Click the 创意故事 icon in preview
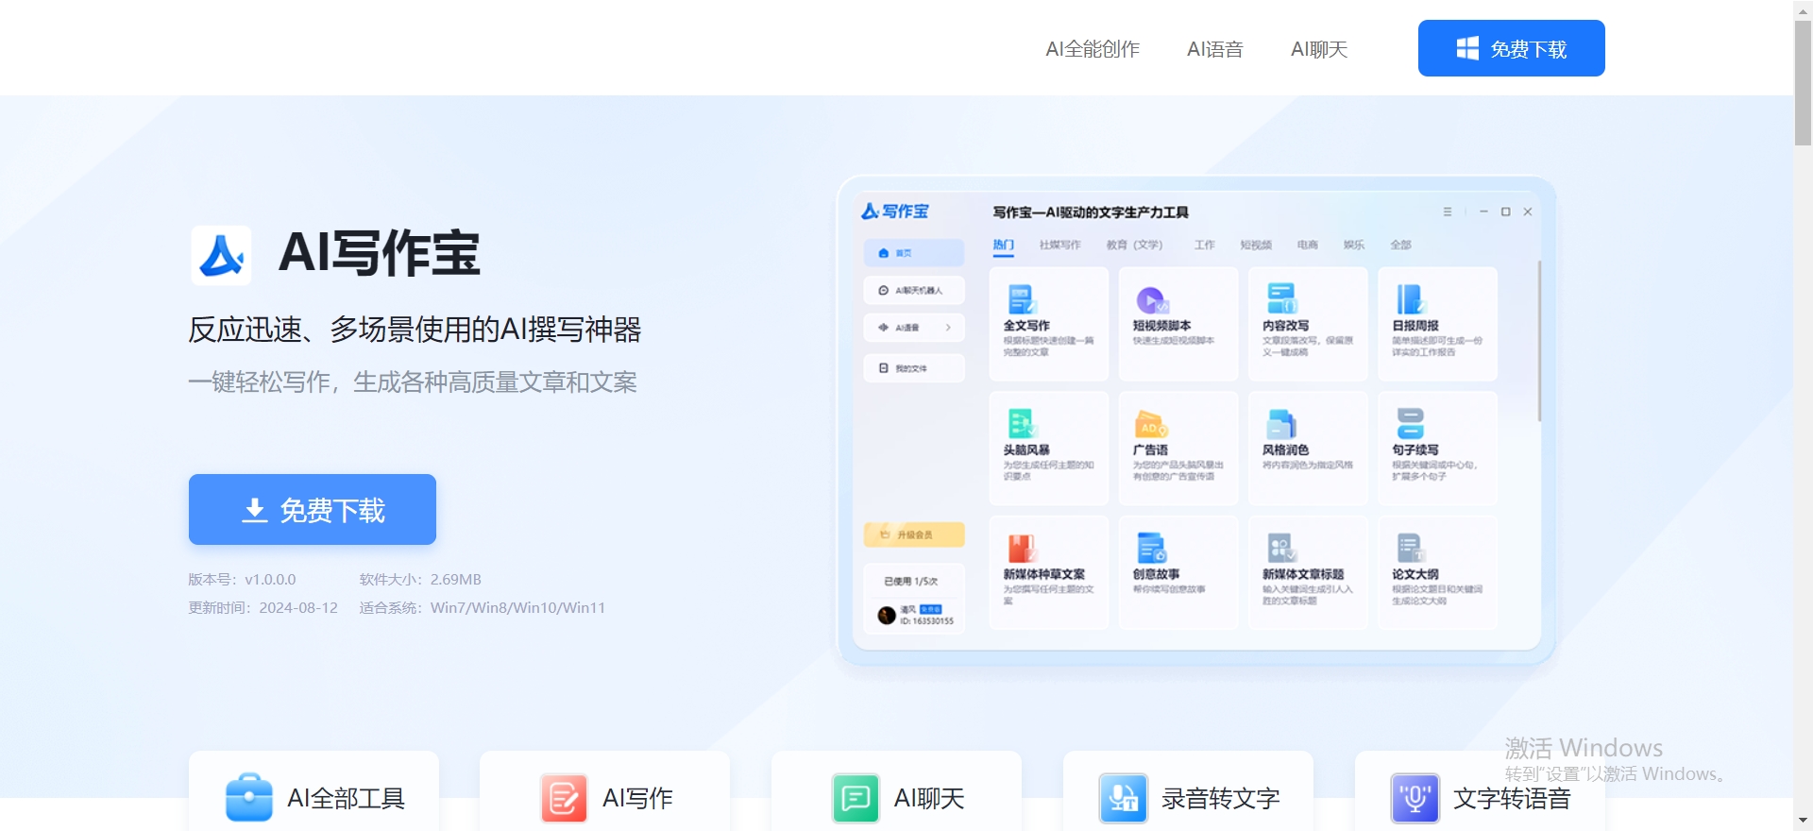The width and height of the screenshot is (1813, 831). click(1152, 548)
